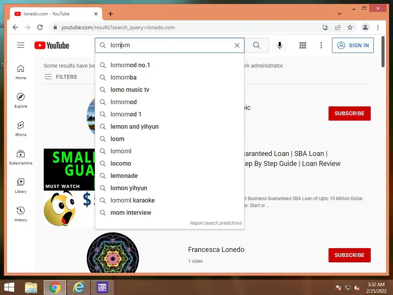Open Shorts in sidebar

[21, 129]
